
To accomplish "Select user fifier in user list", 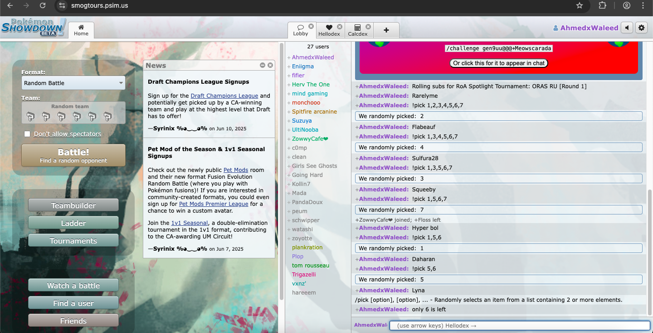I will tap(298, 76).
